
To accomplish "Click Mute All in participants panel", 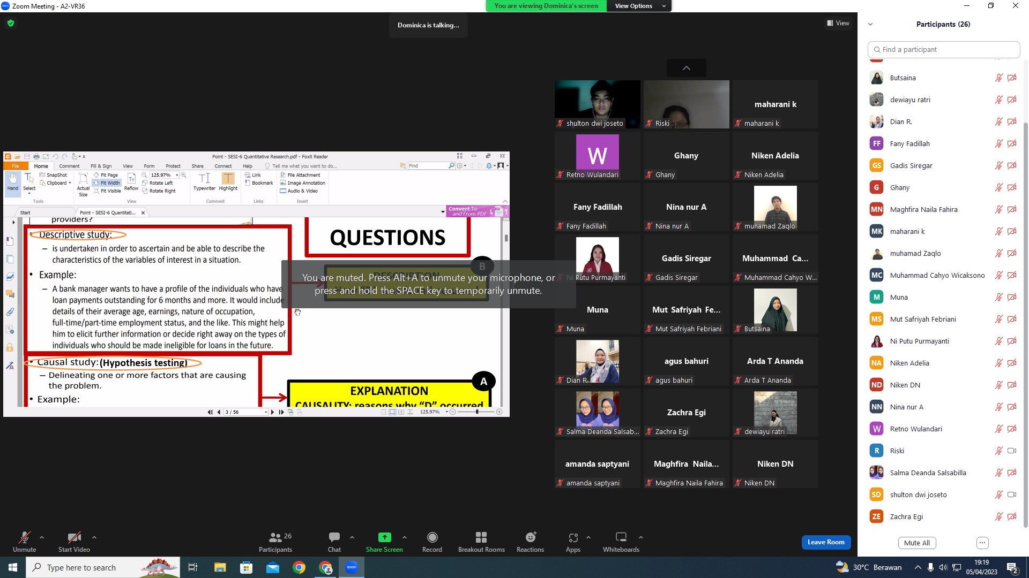I will [x=917, y=543].
